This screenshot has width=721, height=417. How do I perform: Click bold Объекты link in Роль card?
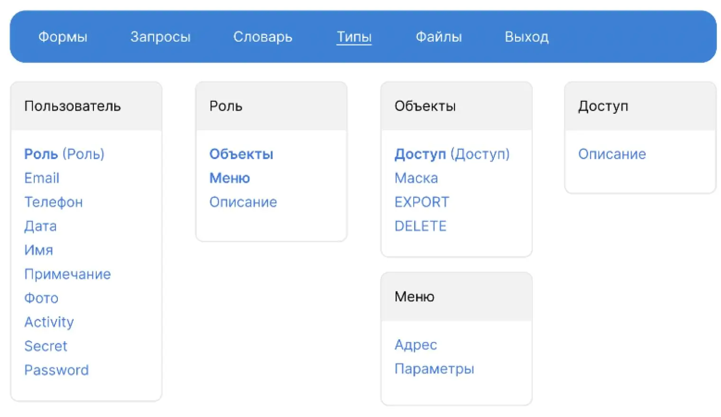point(241,154)
